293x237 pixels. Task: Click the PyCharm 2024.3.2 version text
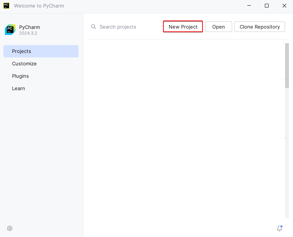pyautogui.click(x=28, y=33)
